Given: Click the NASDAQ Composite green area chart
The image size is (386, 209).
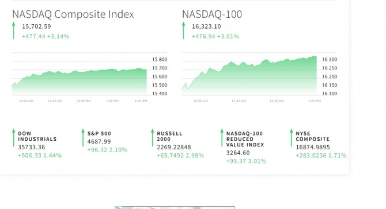Looking at the screenshot, I should tap(80, 82).
